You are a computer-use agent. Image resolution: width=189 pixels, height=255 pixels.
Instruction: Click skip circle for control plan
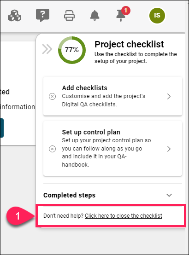[52, 149]
